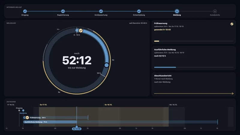Click the Frühwarnung - 24 h timeline bar
This screenshot has height=135, width=240.
(56, 118)
